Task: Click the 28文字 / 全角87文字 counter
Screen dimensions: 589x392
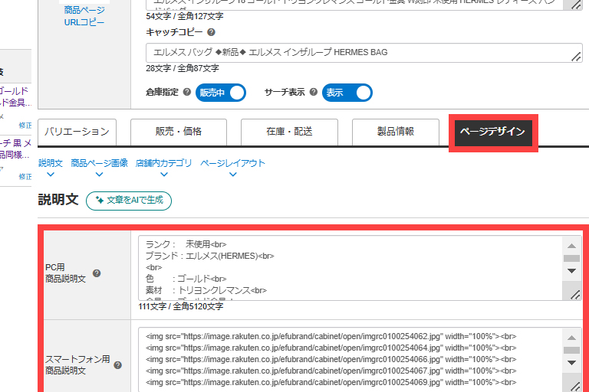Action: tap(183, 68)
